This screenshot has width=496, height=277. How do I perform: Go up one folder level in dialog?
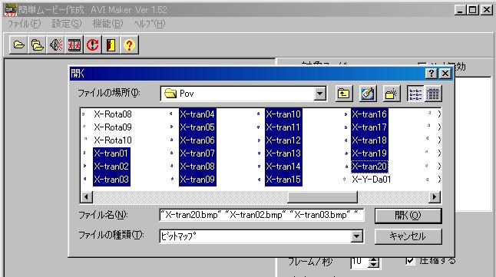click(343, 94)
